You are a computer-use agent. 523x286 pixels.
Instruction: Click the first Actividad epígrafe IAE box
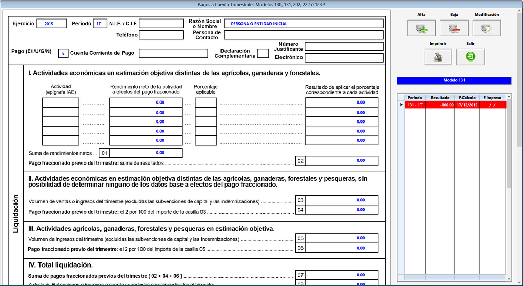point(61,103)
